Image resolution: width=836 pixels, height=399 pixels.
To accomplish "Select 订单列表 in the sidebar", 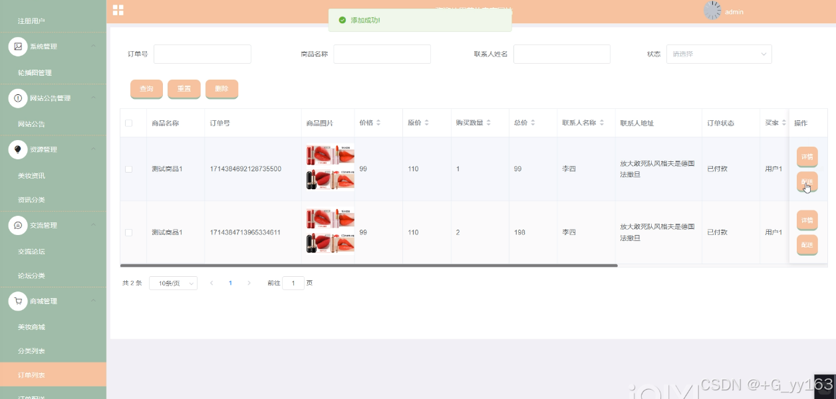I will (53, 374).
